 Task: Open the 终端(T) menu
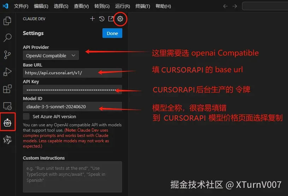coord(143,6)
